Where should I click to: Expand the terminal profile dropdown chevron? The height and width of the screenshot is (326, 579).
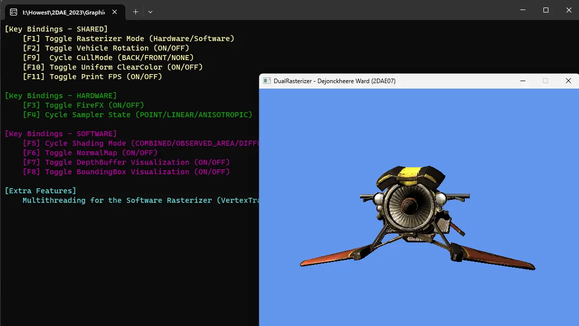pos(150,11)
